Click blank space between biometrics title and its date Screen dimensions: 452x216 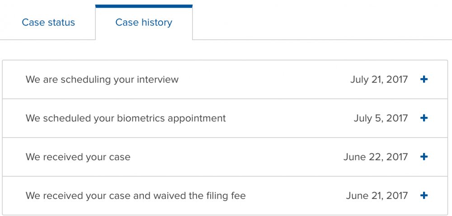click(x=289, y=119)
